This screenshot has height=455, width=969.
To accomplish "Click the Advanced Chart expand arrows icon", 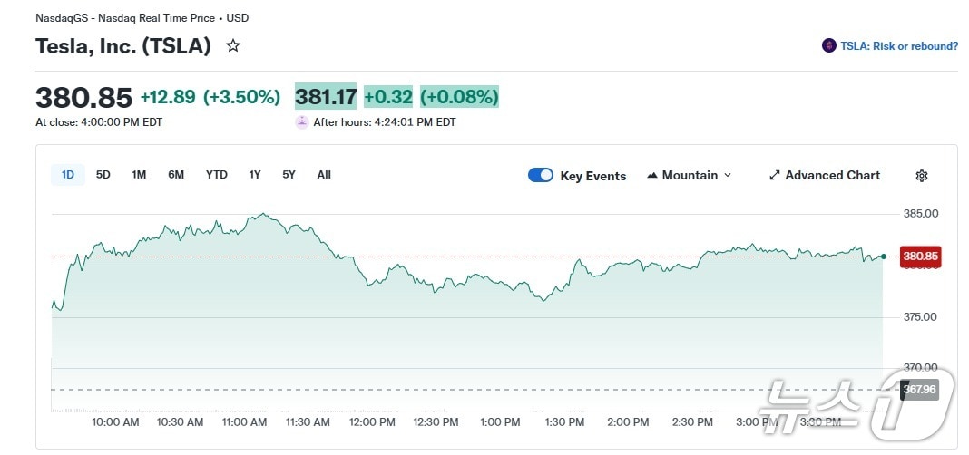I will click(x=775, y=176).
